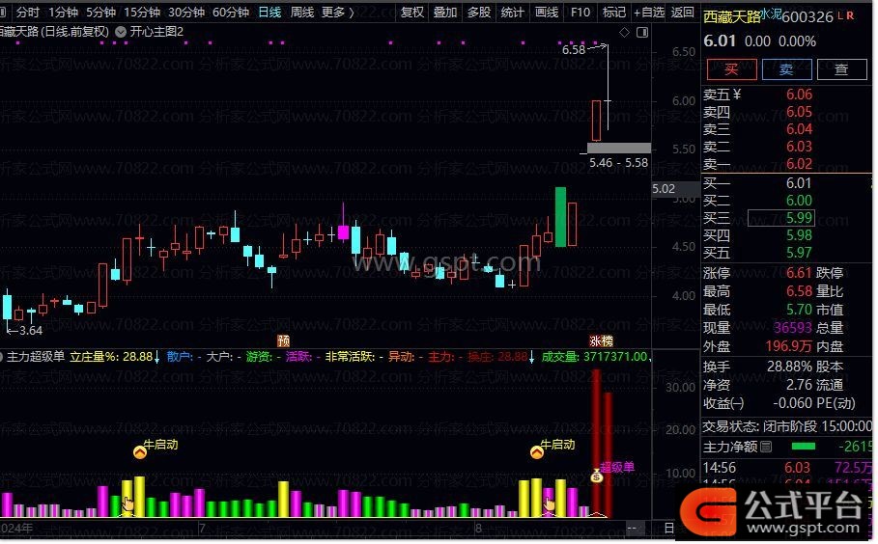The width and height of the screenshot is (878, 544).
Task: Select the 1分钟 period tab
Action: point(63,12)
